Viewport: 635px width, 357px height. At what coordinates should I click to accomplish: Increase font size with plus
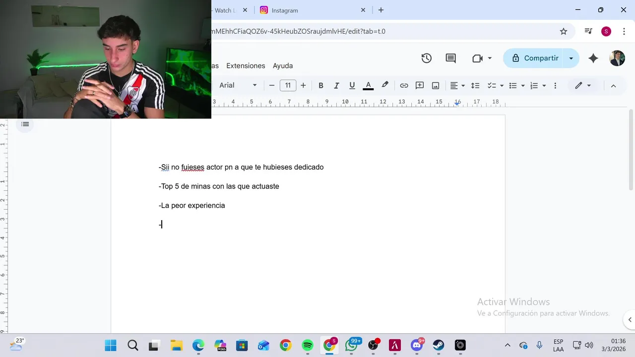coord(303,85)
